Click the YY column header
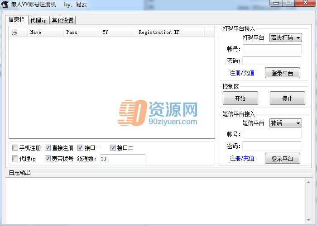Screen dimensions: 317x226 pos(118,32)
